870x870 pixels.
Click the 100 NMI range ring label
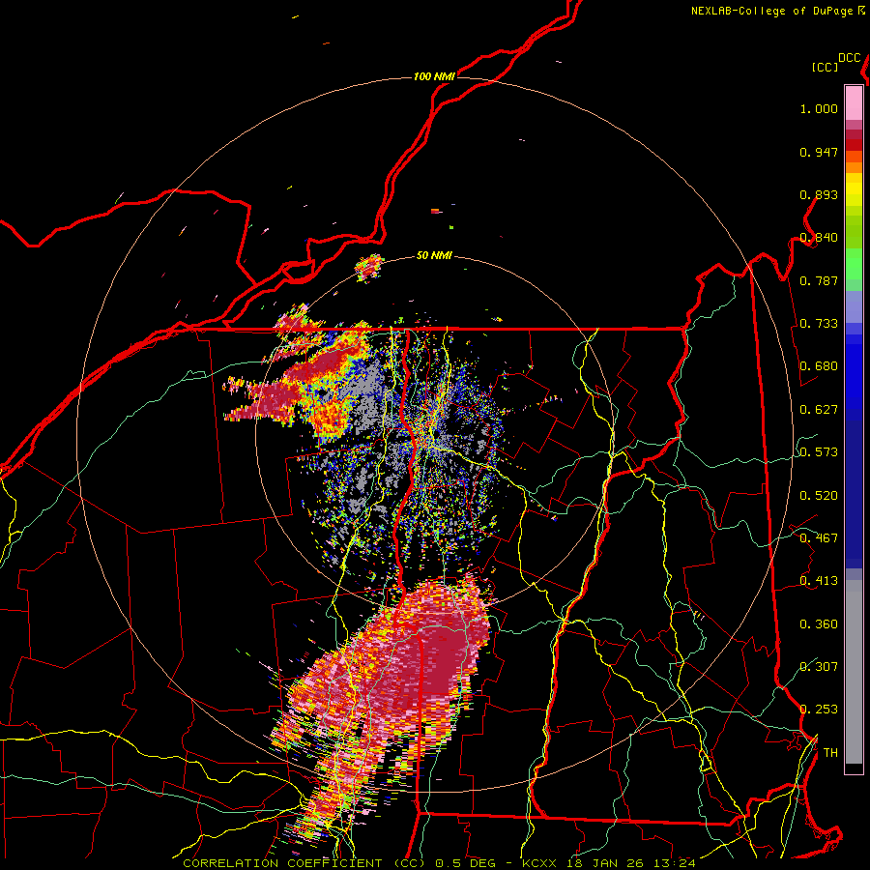tap(434, 76)
